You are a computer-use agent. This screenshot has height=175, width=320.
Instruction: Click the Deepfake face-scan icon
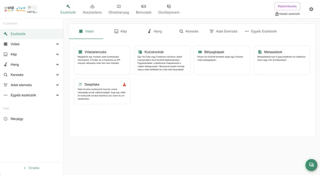pos(80,84)
